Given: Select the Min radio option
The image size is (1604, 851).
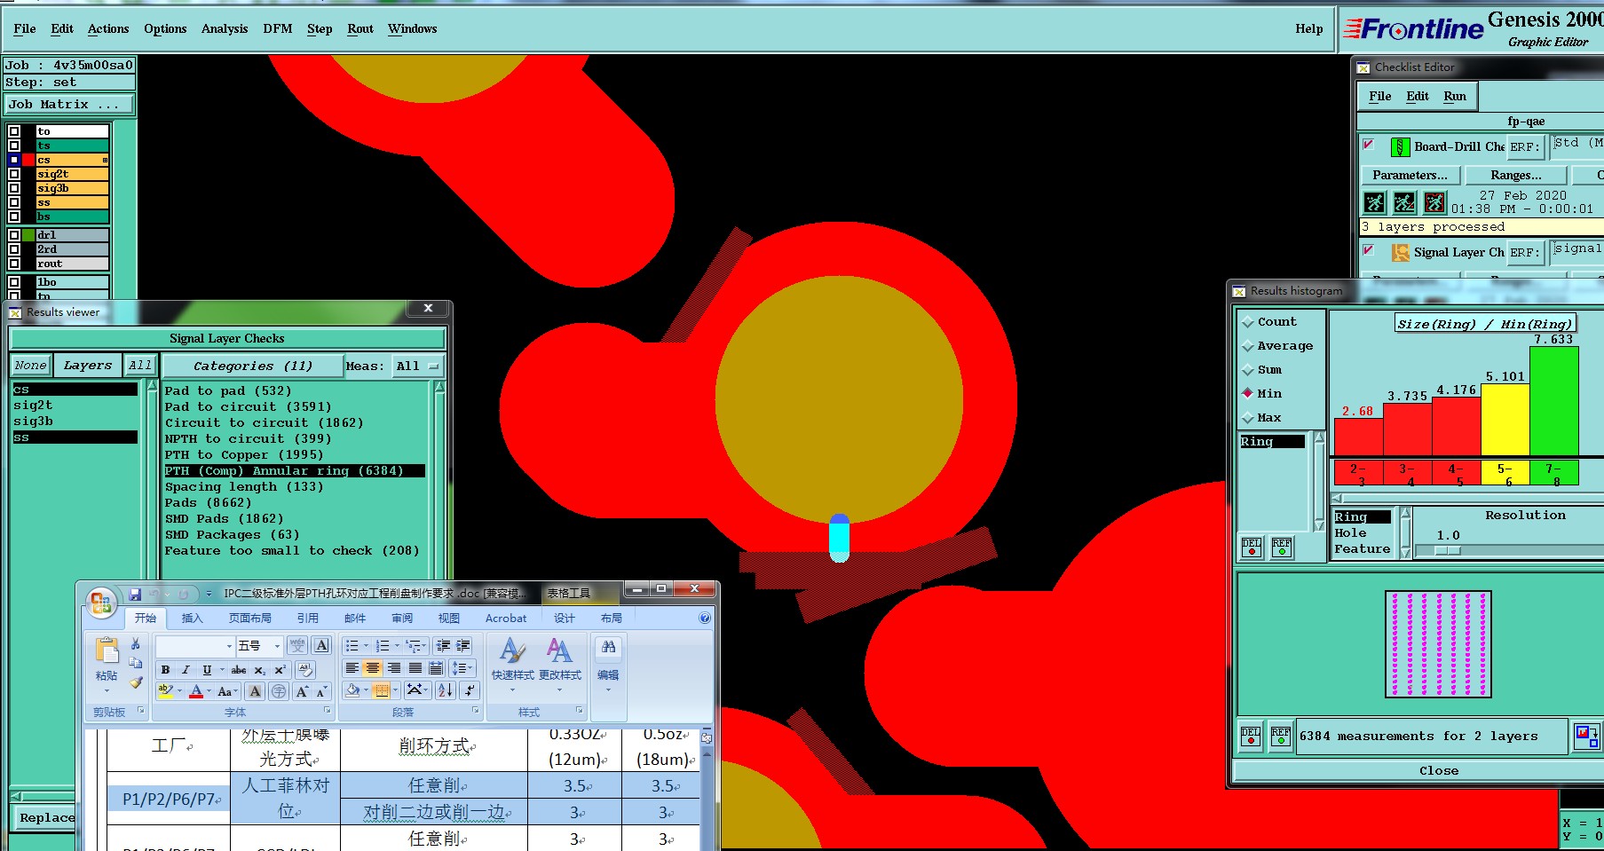Looking at the screenshot, I should pos(1248,394).
